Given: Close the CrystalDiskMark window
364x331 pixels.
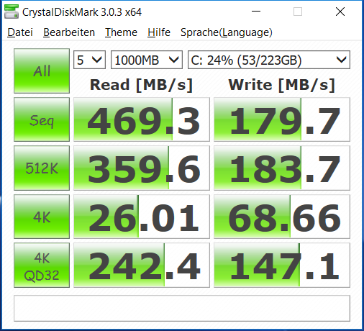Looking at the screenshot, I should [340, 12].
